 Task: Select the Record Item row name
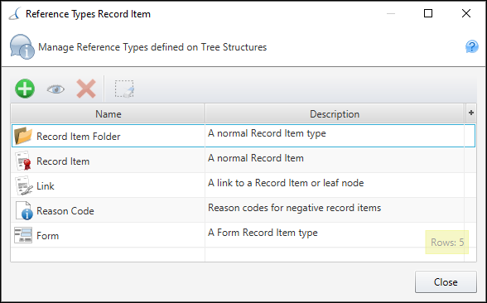pos(63,161)
